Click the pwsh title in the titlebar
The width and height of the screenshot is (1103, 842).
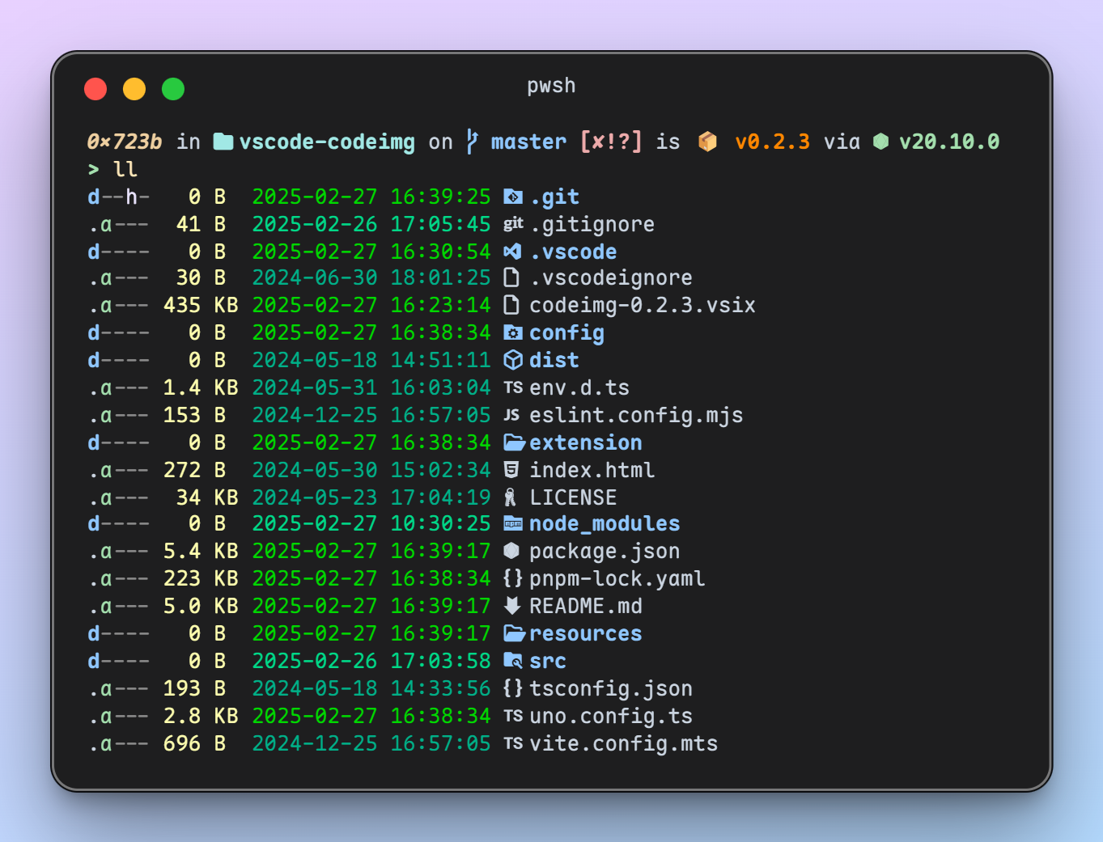[551, 85]
